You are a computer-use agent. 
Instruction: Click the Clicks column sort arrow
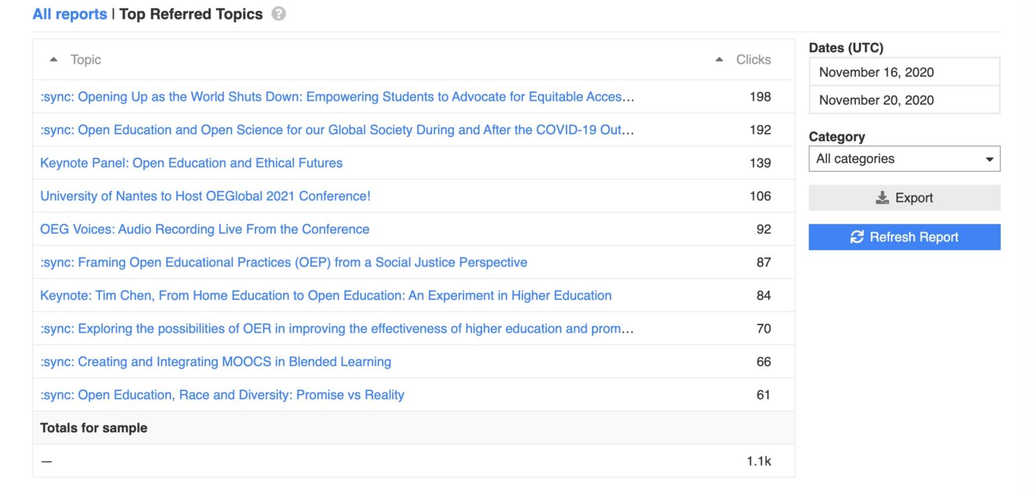[719, 60]
